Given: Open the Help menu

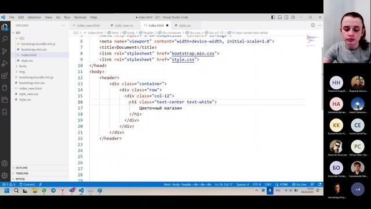Looking at the screenshot, I should 93,17.
